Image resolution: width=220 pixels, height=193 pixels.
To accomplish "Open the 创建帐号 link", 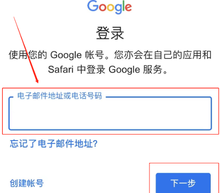I will pyautogui.click(x=26, y=183).
